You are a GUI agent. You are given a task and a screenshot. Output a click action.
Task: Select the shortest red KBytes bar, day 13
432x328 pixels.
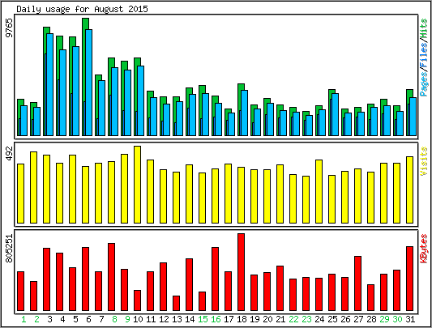pos(177,303)
